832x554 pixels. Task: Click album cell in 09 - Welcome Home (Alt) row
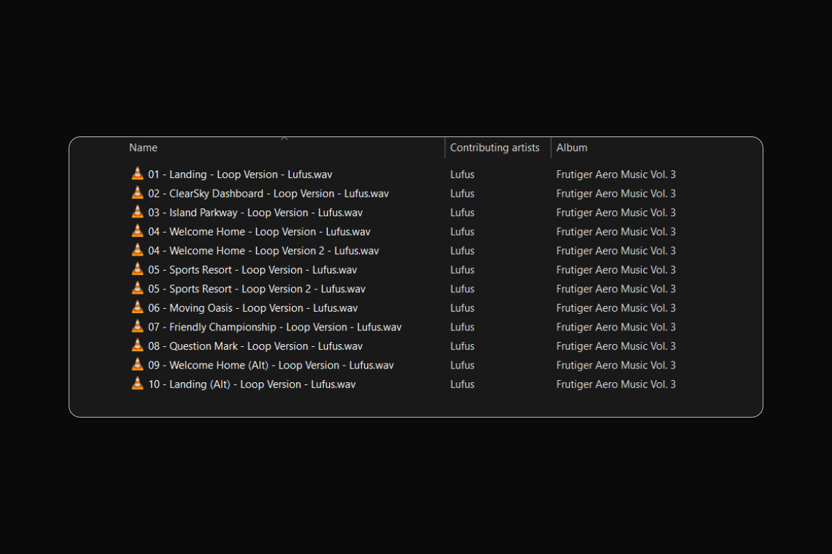[616, 365]
